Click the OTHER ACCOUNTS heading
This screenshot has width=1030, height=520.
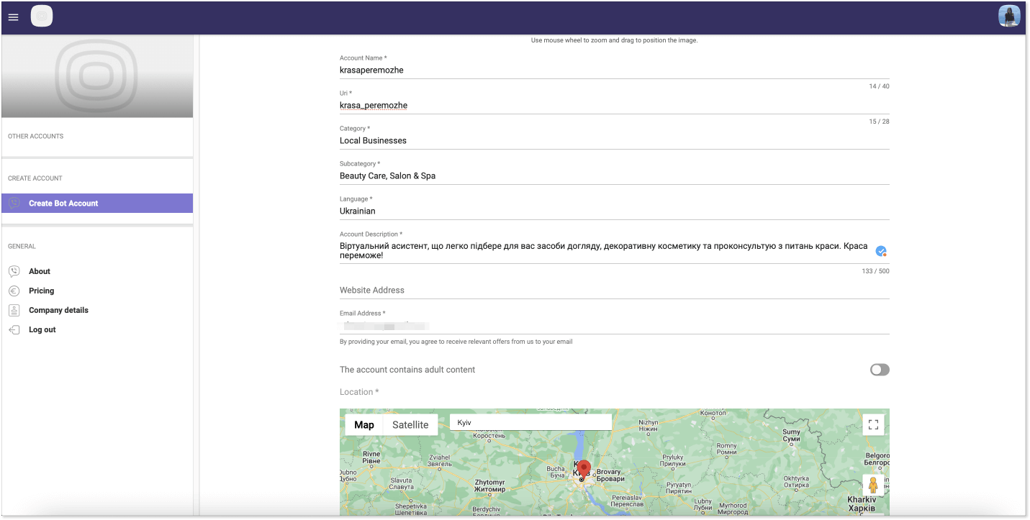35,136
